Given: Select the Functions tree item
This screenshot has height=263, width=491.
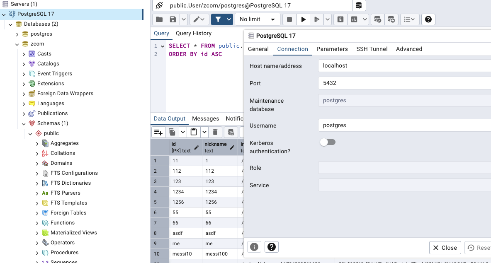Looking at the screenshot, I should click(x=63, y=223).
